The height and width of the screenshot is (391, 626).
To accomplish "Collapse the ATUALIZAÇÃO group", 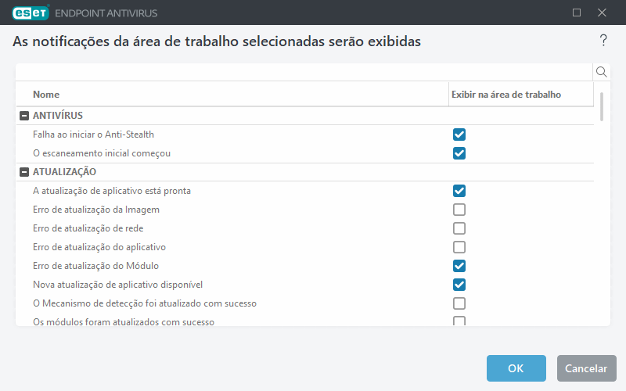I will click(24, 172).
